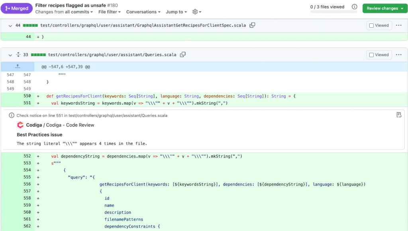Collapse the Queries.scala file diff
Image resolution: width=408 pixels, height=231 pixels.
[x=10, y=55]
